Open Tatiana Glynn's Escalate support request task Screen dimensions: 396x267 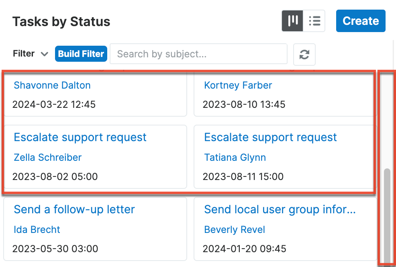(x=270, y=138)
